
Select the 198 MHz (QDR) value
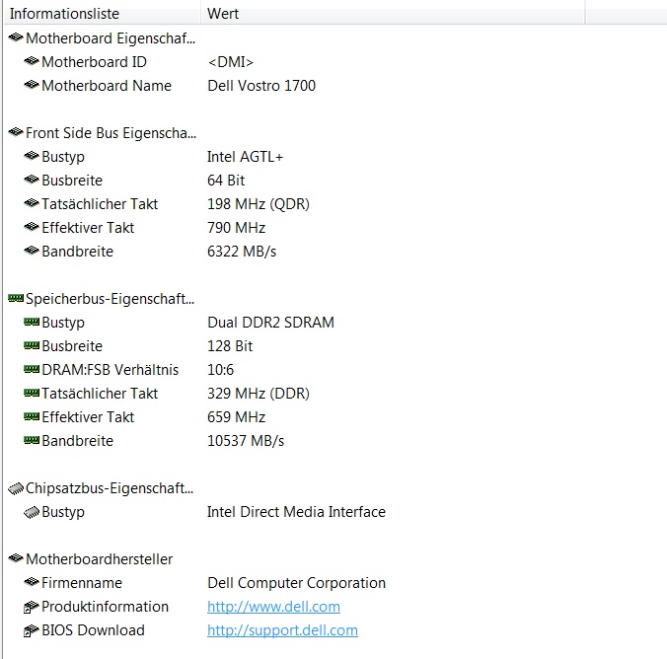(x=259, y=204)
